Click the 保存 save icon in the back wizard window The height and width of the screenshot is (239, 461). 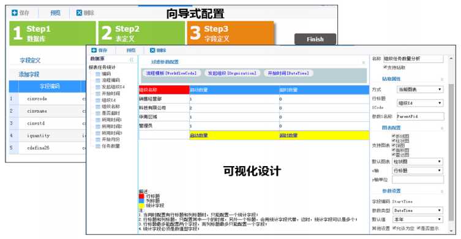point(15,13)
